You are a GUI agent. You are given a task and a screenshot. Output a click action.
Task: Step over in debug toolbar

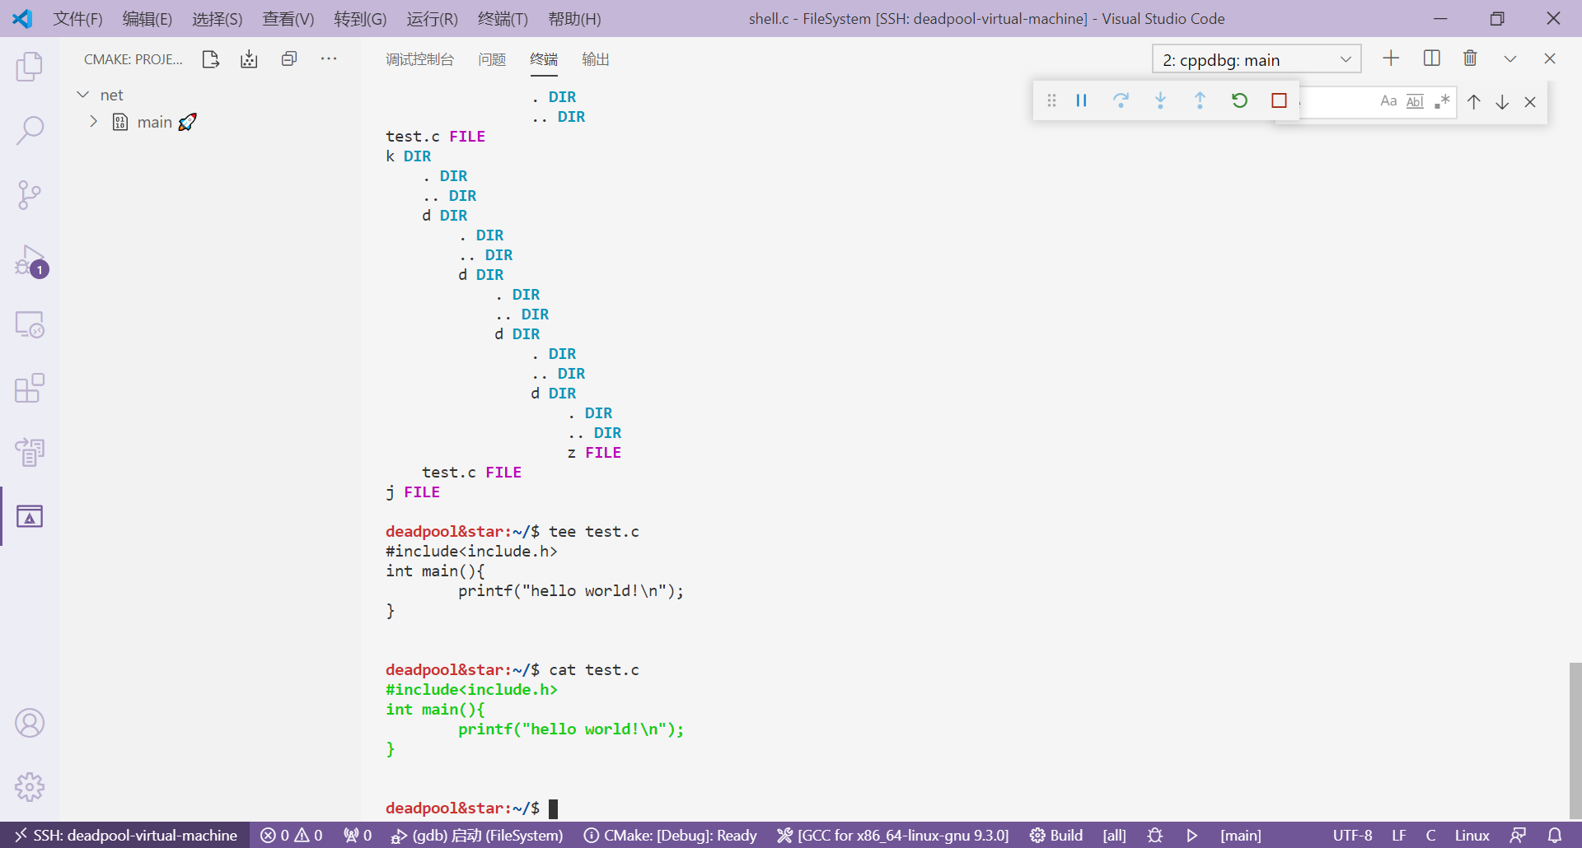[1121, 100]
